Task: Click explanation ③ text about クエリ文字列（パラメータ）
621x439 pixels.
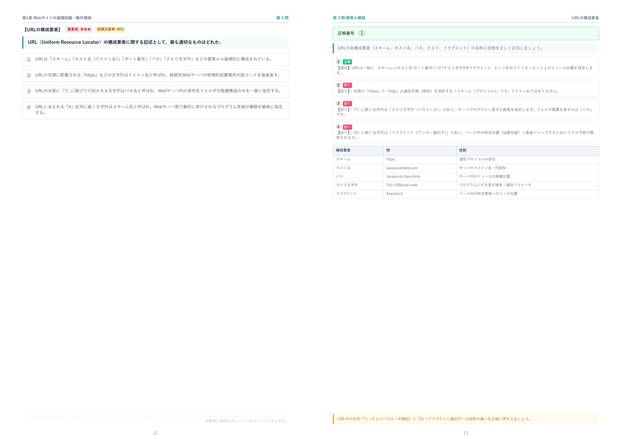Action: point(465,112)
